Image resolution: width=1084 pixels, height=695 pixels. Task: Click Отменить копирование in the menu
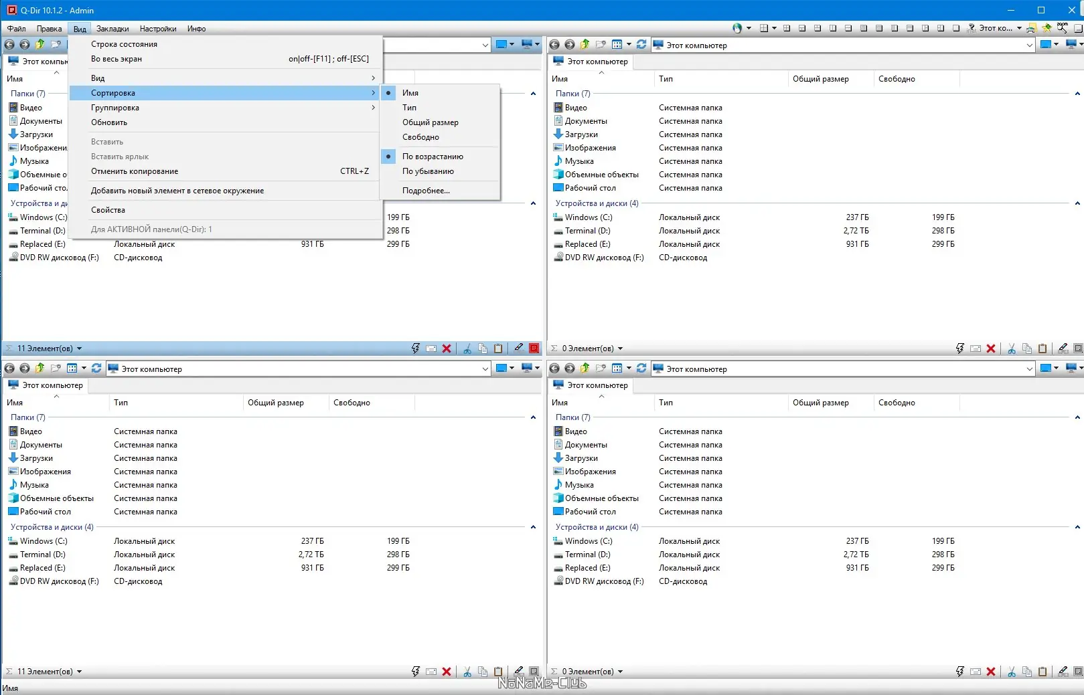coord(226,171)
